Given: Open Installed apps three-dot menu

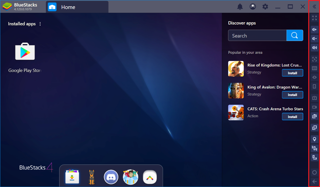Looking at the screenshot, I should pos(40,24).
